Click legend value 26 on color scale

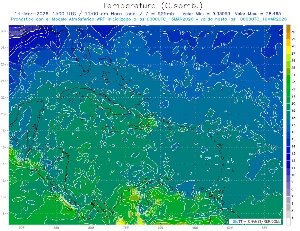tap(293, 61)
